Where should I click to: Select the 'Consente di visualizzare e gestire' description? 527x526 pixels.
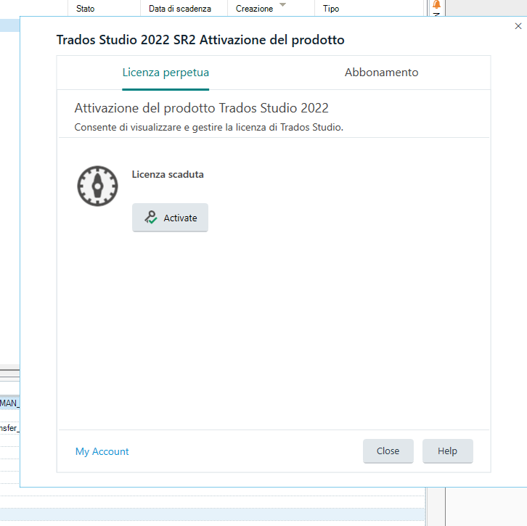[x=209, y=127]
